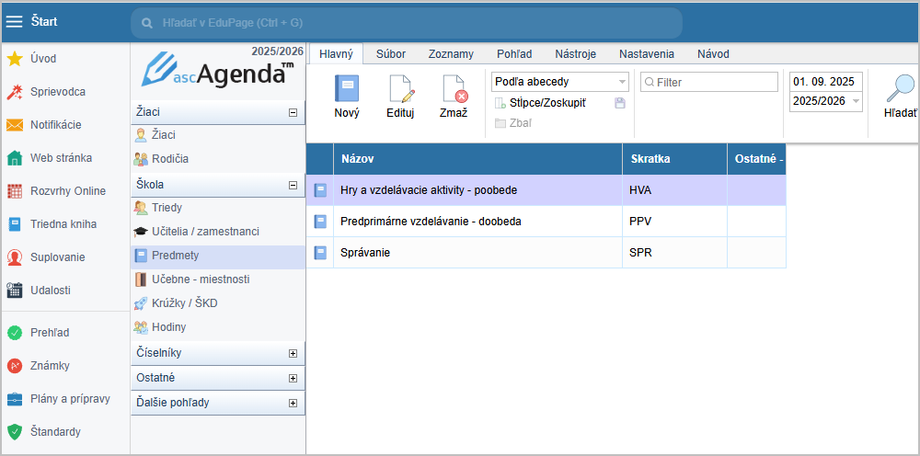The width and height of the screenshot is (920, 456).
Task: Collapse the Žiaci section
Action: tap(293, 112)
